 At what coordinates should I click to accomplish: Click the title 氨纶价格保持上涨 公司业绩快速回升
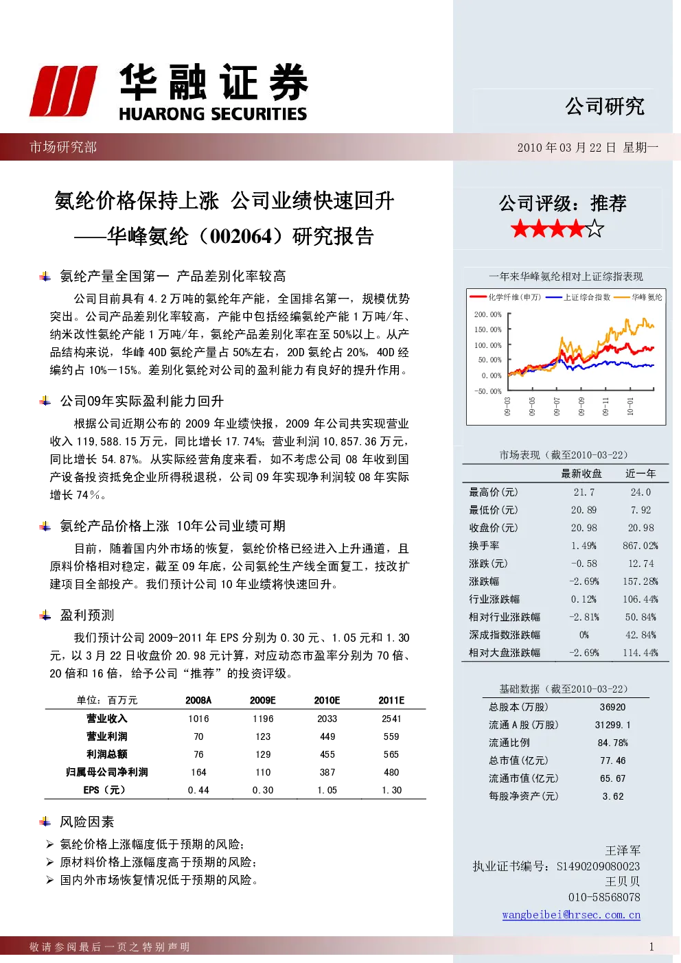coord(224,200)
